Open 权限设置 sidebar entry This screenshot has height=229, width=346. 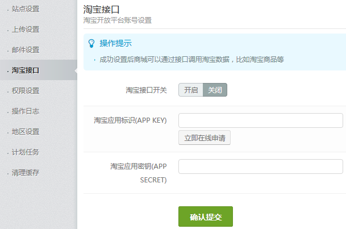[x=26, y=91]
